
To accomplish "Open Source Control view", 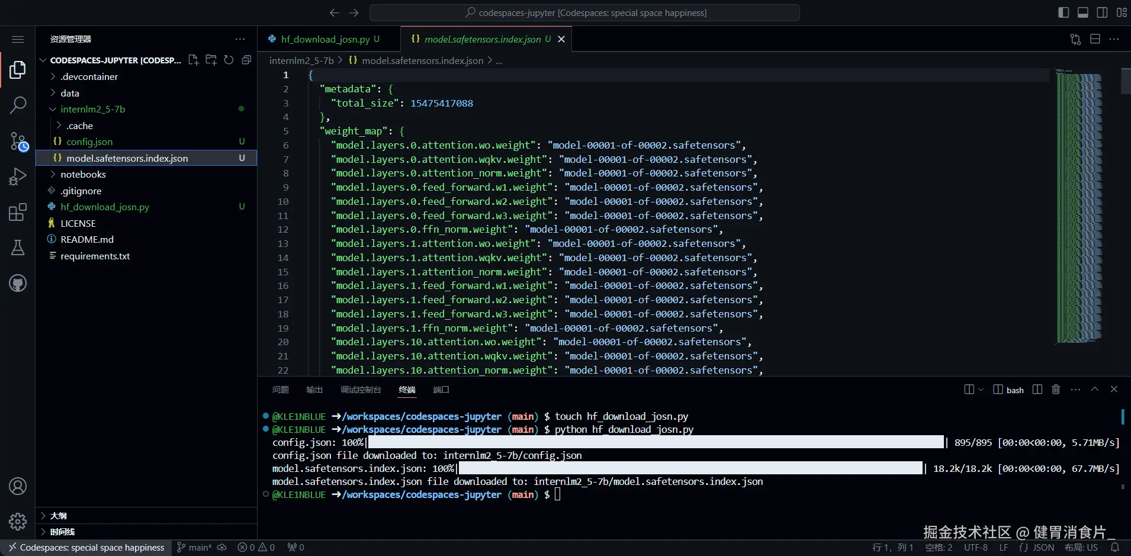I will pyautogui.click(x=18, y=142).
